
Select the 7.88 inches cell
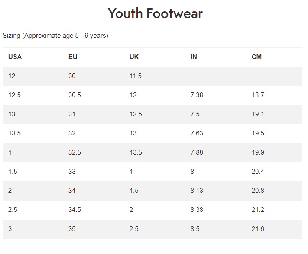pyautogui.click(x=197, y=152)
